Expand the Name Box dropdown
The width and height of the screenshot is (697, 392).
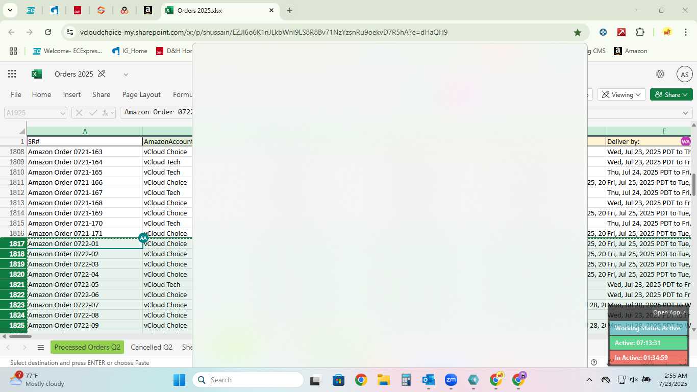(x=63, y=113)
